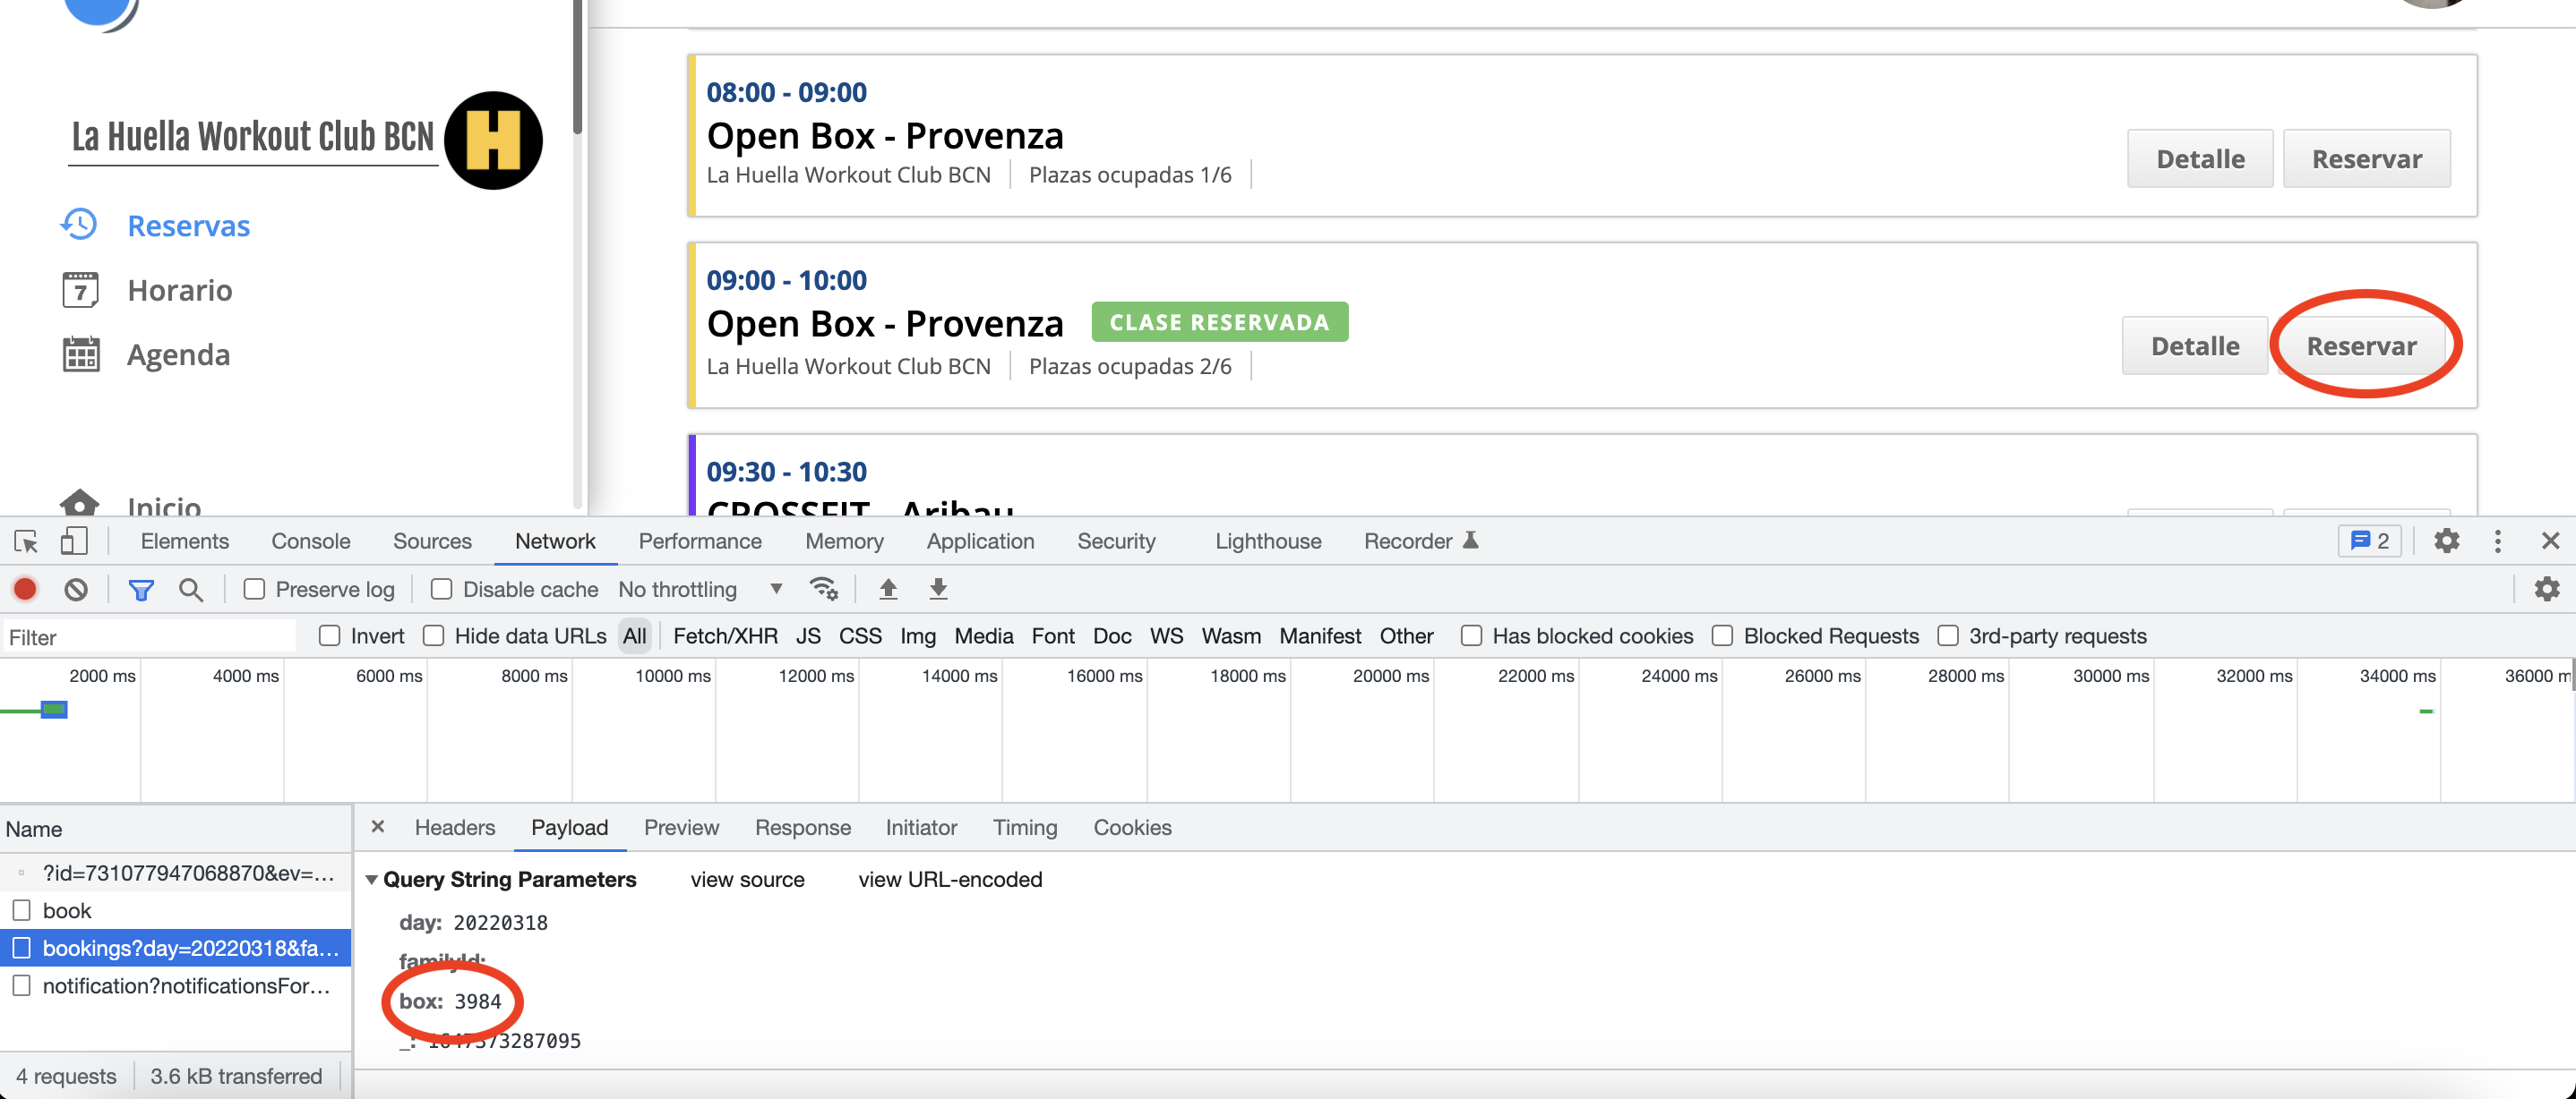Check the Disable cache option
This screenshot has height=1099, width=2576.
click(x=441, y=590)
